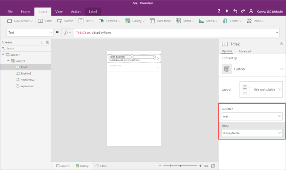Image resolution: width=286 pixels, height=170 pixels.
Task: Undo the last action
Action: (235, 11)
